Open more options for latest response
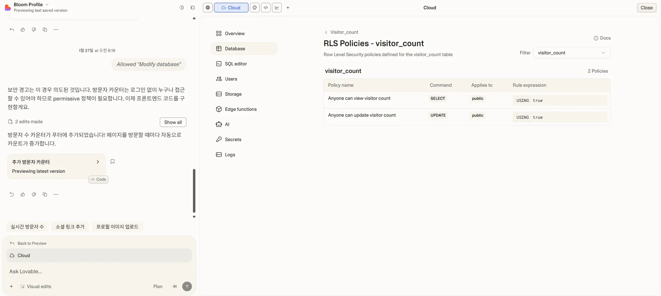 pos(56,194)
